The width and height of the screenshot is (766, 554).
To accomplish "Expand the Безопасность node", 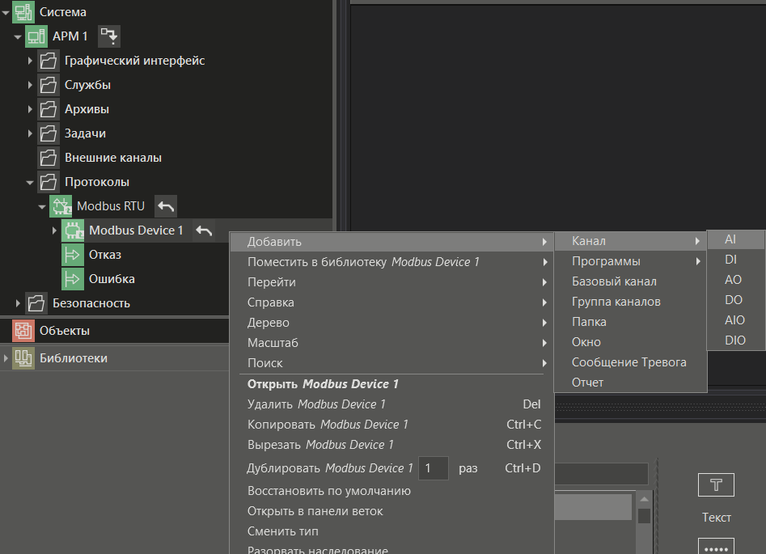I will (x=19, y=302).
